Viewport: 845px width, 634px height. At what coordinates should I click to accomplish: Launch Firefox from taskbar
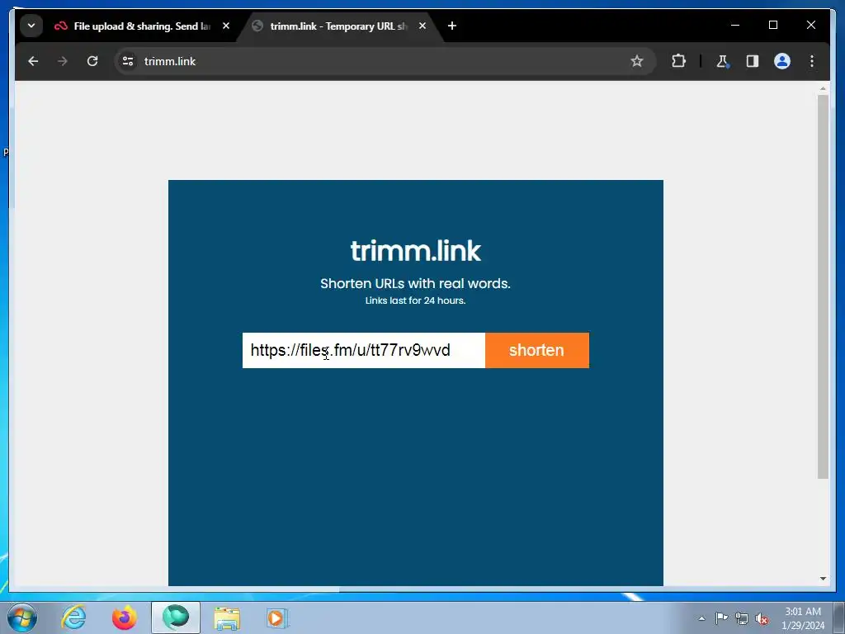click(x=124, y=617)
